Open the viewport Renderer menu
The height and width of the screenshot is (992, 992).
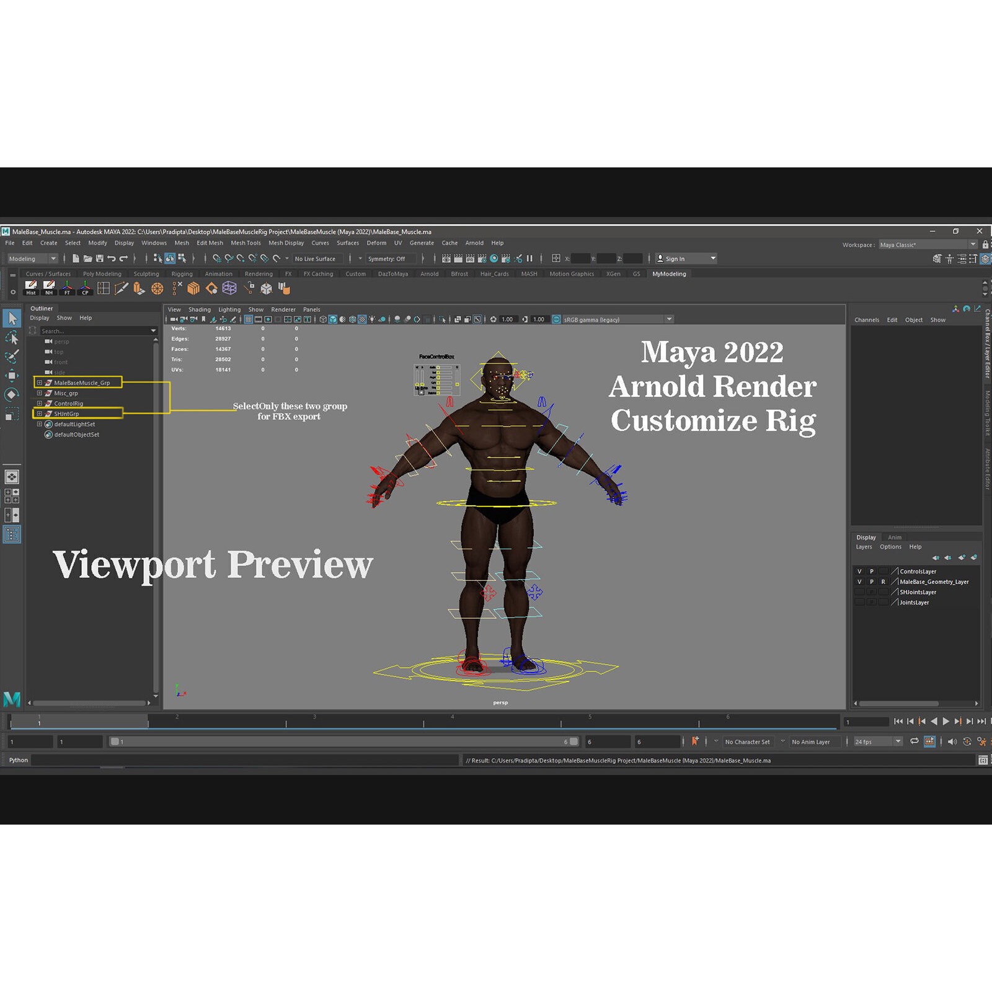(283, 309)
